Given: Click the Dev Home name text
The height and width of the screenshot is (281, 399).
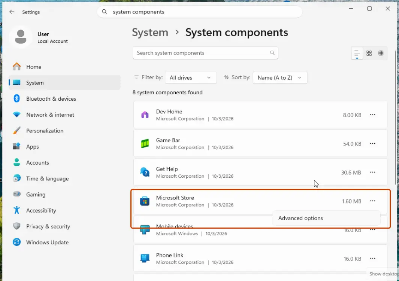Looking at the screenshot, I should (x=169, y=112).
